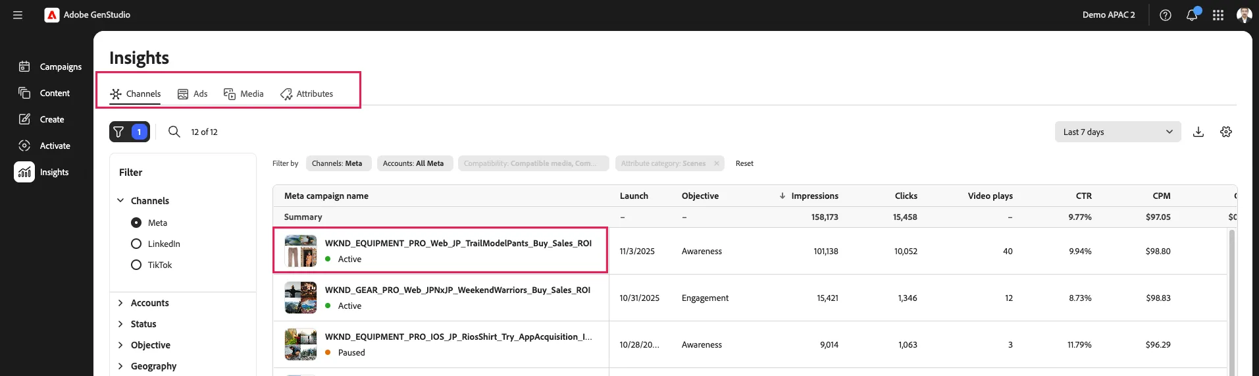Click the Accounts: All Meta filter chip
Image resolution: width=1259 pixels, height=376 pixels.
click(415, 163)
